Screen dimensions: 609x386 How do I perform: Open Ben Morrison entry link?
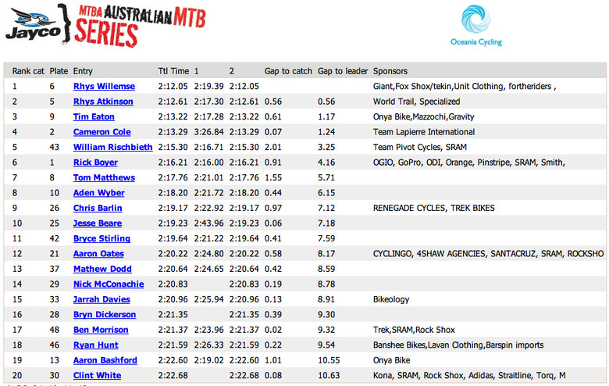101,330
